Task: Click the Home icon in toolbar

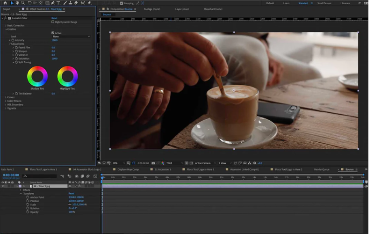Action: [x=4, y=3]
